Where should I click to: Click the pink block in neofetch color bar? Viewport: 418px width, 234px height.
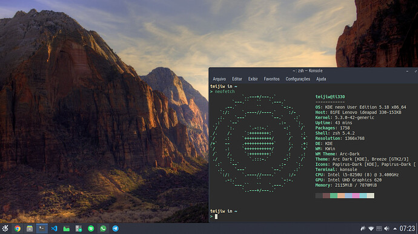pyautogui.click(x=356, y=196)
